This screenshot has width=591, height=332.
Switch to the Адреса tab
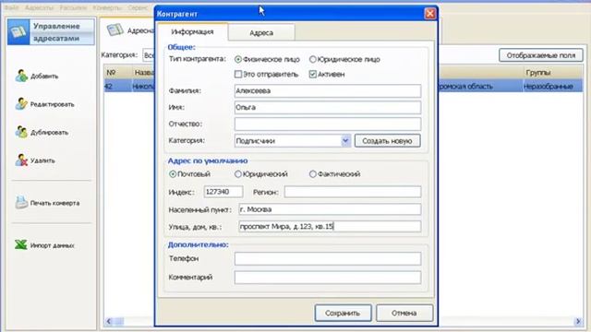261,33
